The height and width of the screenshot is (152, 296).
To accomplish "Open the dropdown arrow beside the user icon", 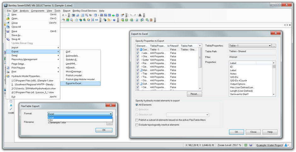I will click(x=288, y=145).
